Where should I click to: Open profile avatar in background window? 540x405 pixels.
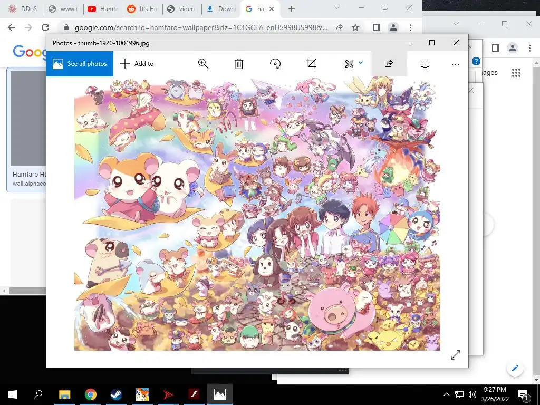[x=513, y=48]
